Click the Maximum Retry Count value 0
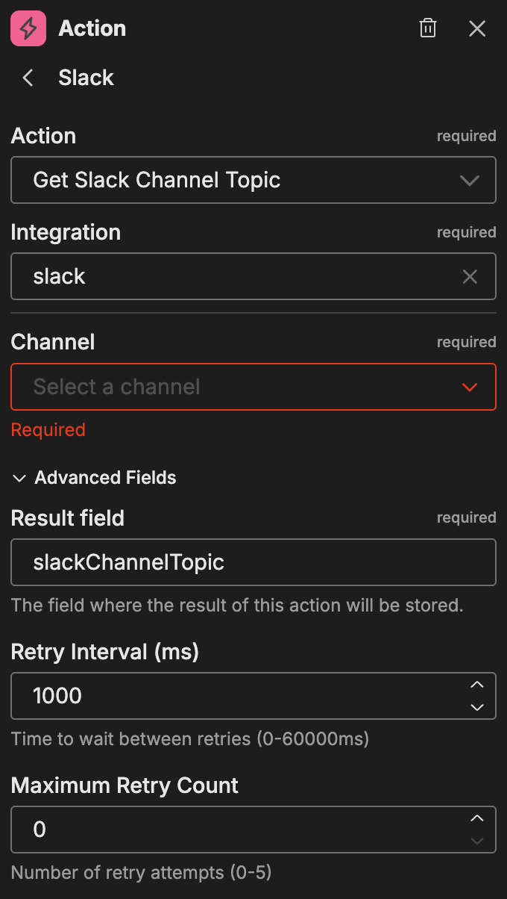Screen dimensions: 507x899 coord(224,829)
